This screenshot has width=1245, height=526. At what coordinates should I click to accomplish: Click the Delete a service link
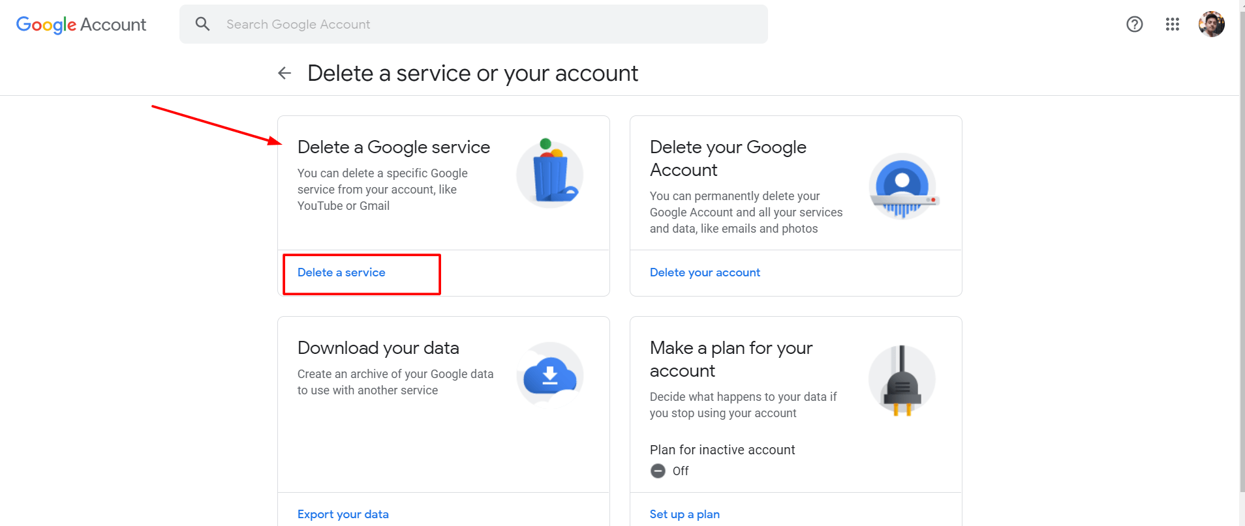click(341, 272)
